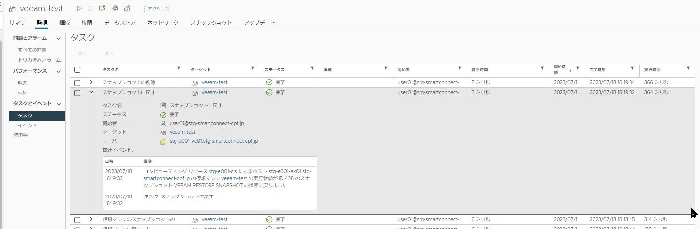Check the スナップショットに戻す row checkbox

(77, 93)
